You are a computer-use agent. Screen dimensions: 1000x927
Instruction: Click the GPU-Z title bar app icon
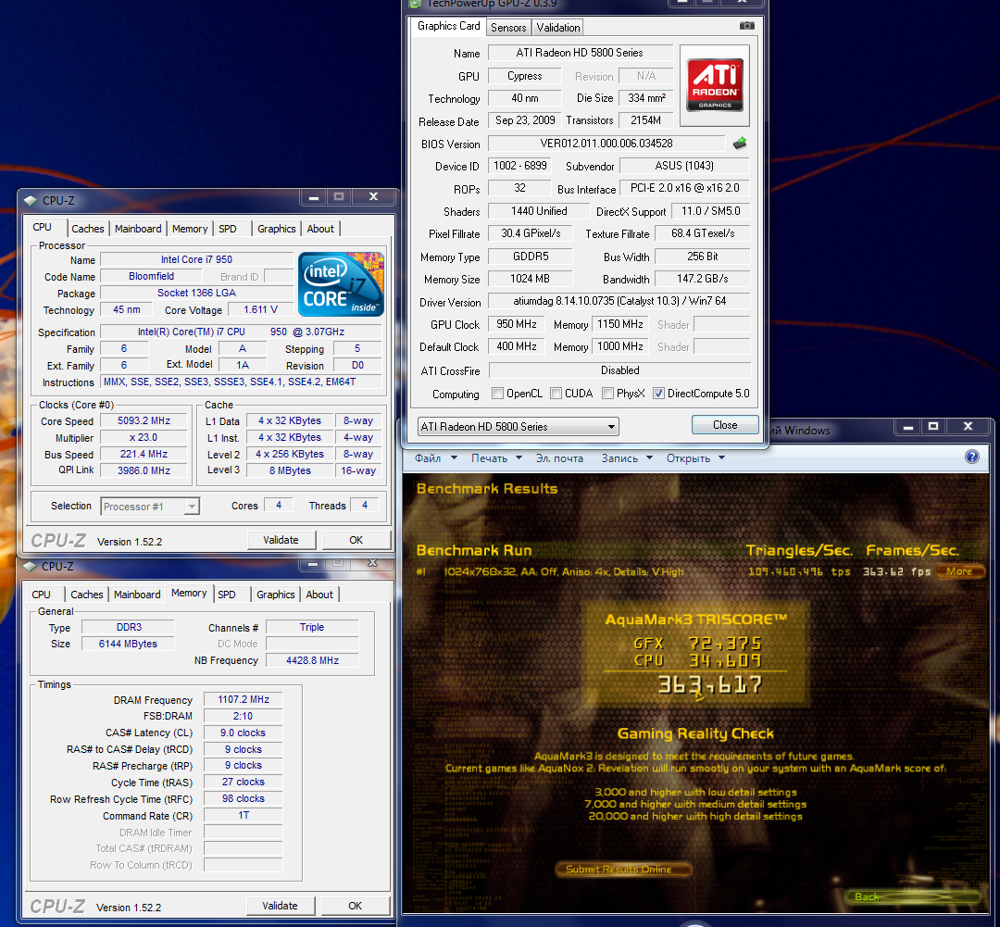pos(415,3)
